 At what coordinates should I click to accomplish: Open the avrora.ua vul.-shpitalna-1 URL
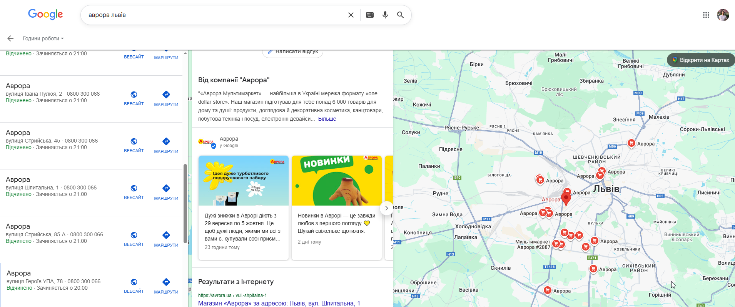click(x=232, y=295)
